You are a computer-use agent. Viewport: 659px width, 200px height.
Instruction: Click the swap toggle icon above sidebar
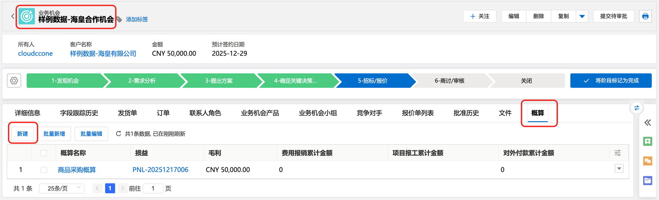[637, 108]
